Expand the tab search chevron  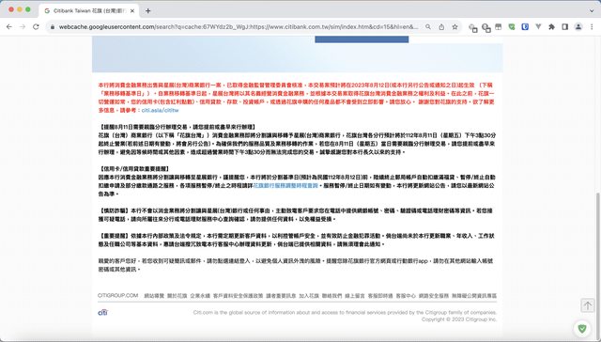pyautogui.click(x=592, y=10)
